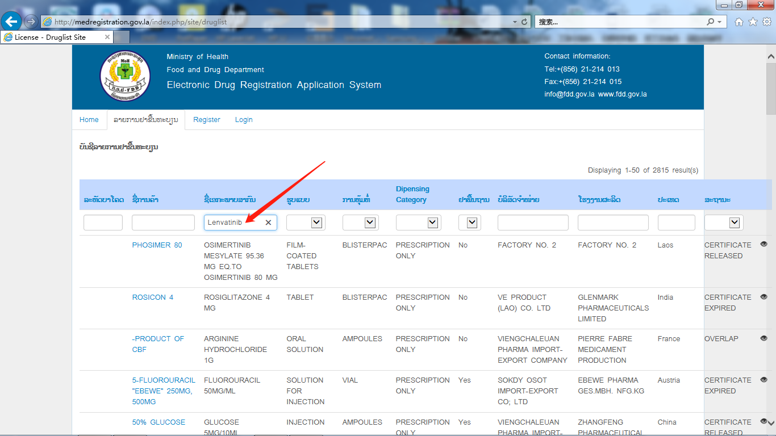Clear the Lenvatinib filter with X icon
776x436 pixels.
[x=268, y=223]
